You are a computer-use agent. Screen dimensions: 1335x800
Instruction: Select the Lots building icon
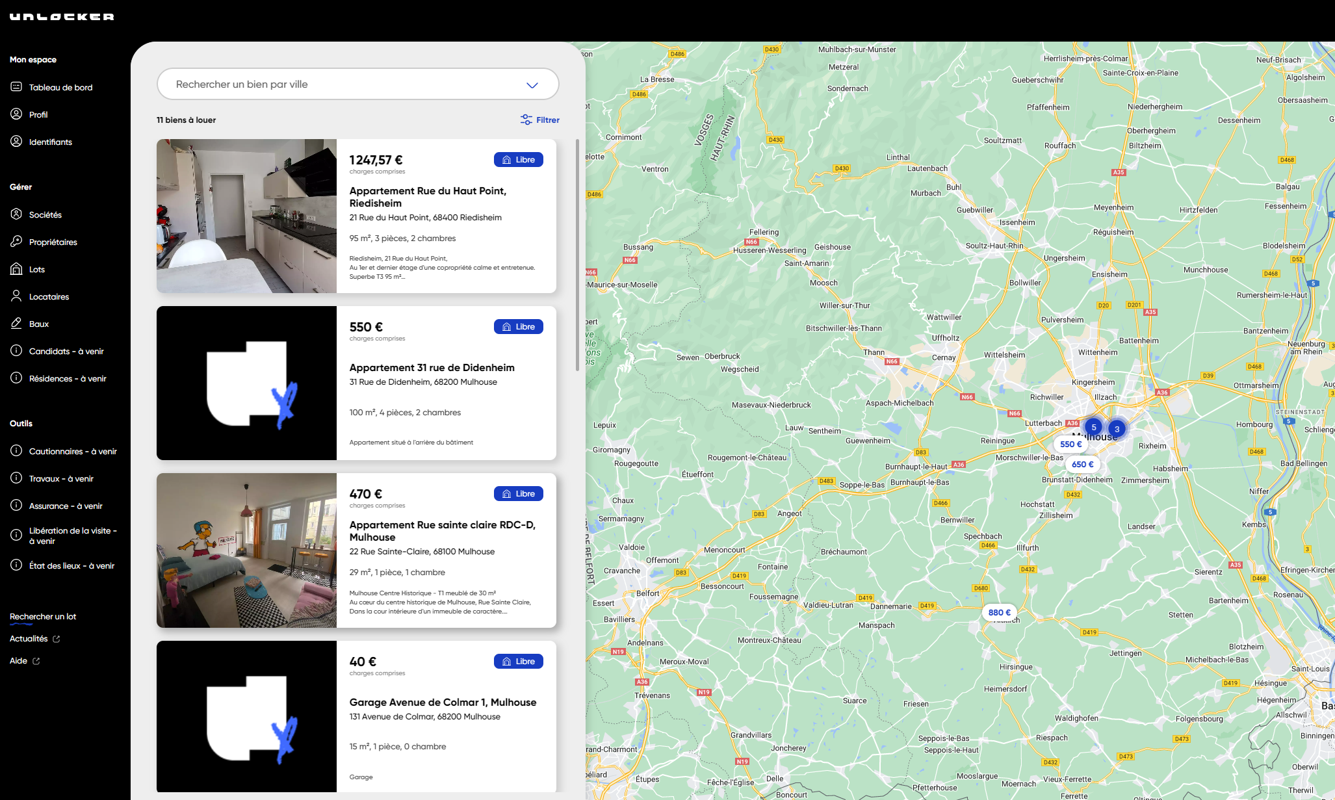tap(16, 269)
